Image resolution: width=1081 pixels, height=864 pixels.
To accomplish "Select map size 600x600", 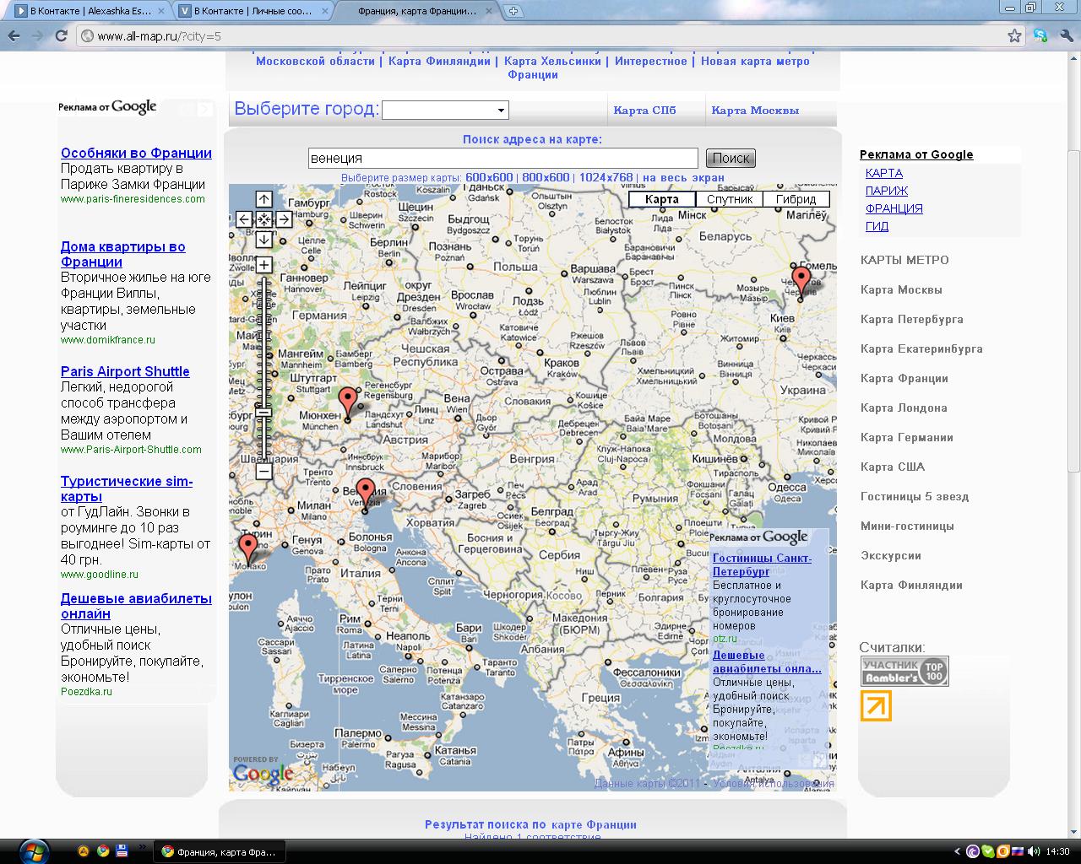I will tap(489, 177).
